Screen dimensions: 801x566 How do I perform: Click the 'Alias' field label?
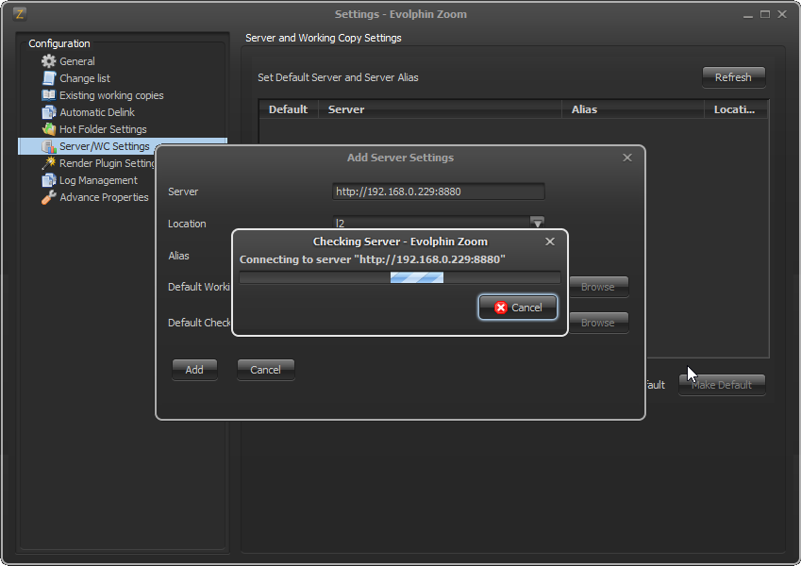point(179,256)
